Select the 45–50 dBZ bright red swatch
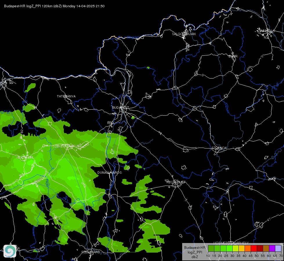Image resolution: width=284 pixels, height=261 pixels. click(x=254, y=248)
